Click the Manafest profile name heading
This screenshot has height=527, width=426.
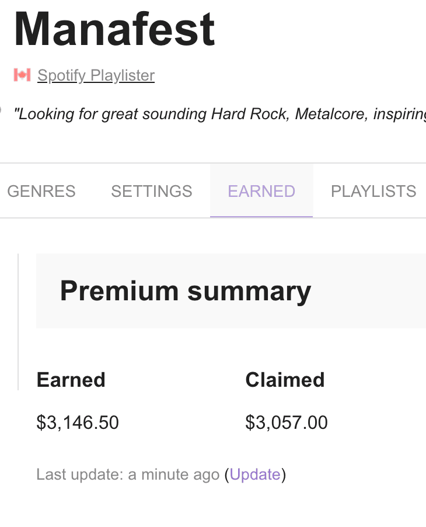tap(114, 29)
